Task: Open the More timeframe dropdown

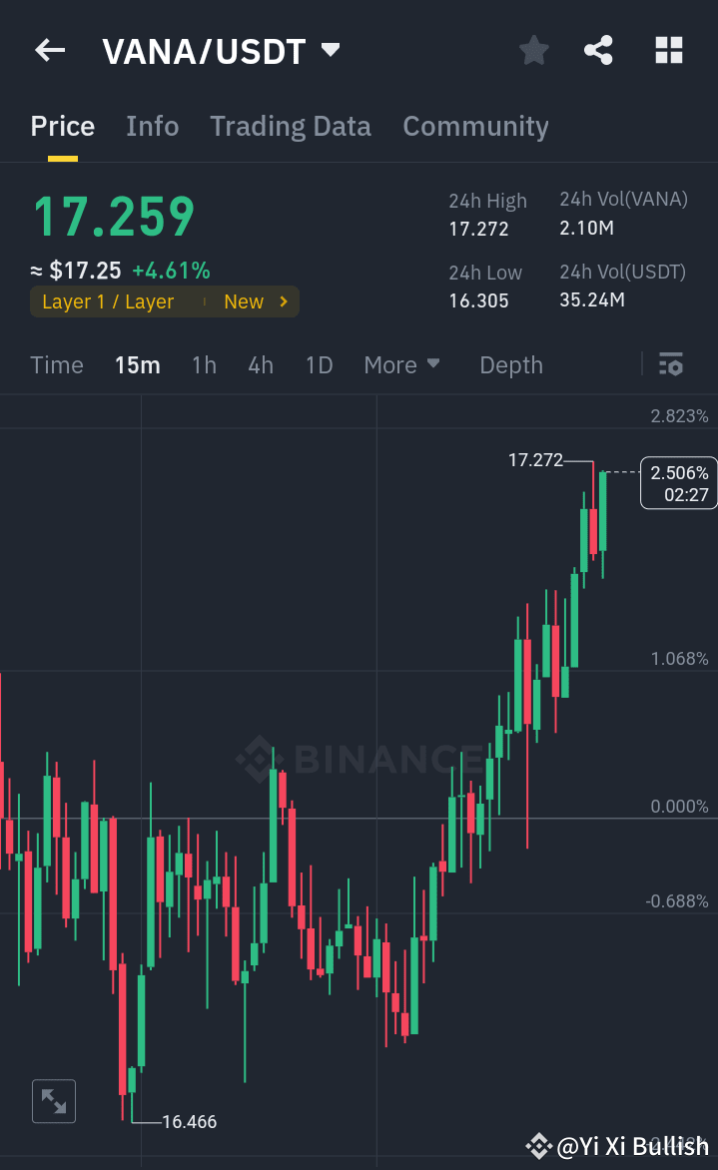Action: pos(401,365)
